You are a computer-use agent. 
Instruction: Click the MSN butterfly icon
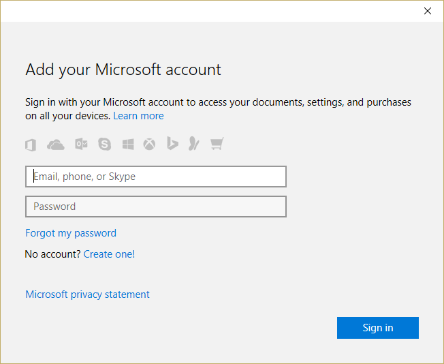(x=194, y=145)
